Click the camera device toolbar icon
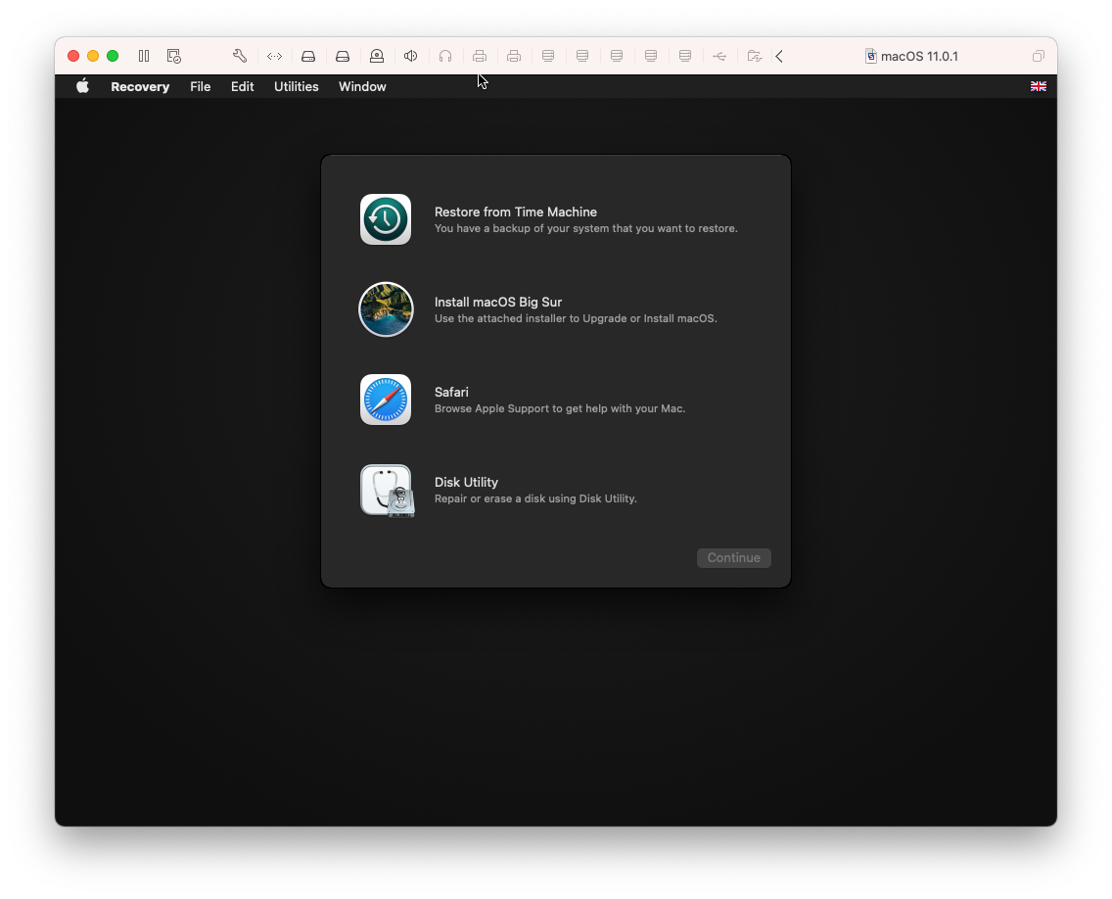The image size is (1112, 899). click(377, 56)
